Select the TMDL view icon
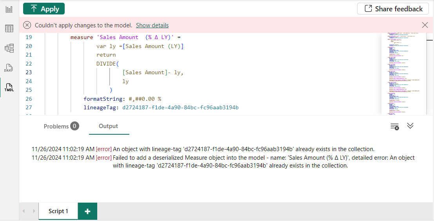Viewport: 434px width, 221px height. point(9,87)
